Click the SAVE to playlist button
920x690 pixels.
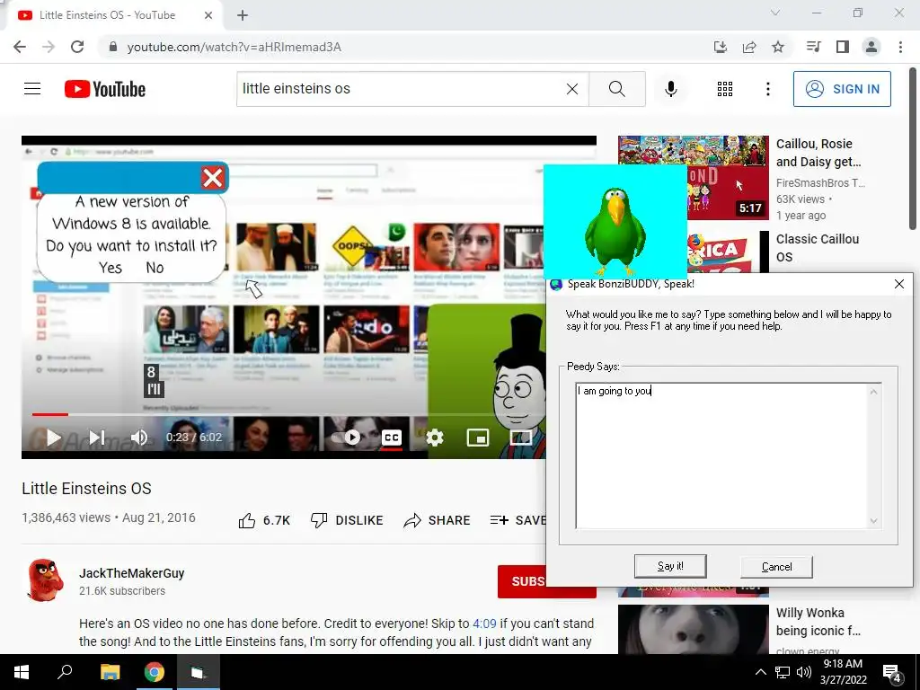coord(517,520)
